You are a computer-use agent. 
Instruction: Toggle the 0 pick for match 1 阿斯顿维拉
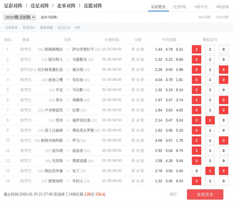(x=224, y=50)
